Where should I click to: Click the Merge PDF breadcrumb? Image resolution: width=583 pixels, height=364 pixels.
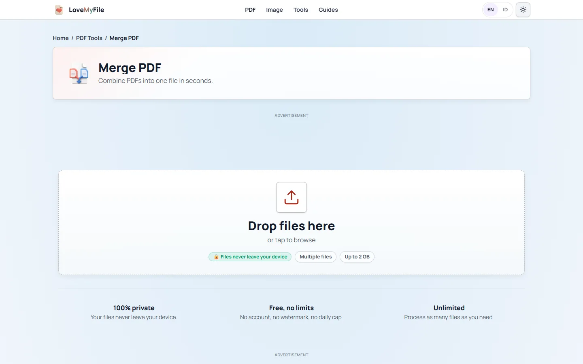[124, 38]
